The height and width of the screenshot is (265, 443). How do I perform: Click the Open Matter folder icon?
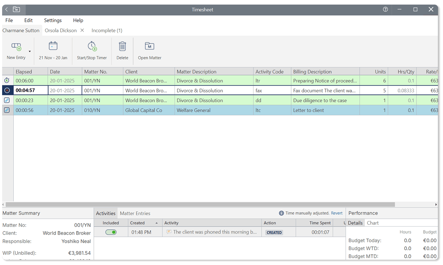[149, 46]
